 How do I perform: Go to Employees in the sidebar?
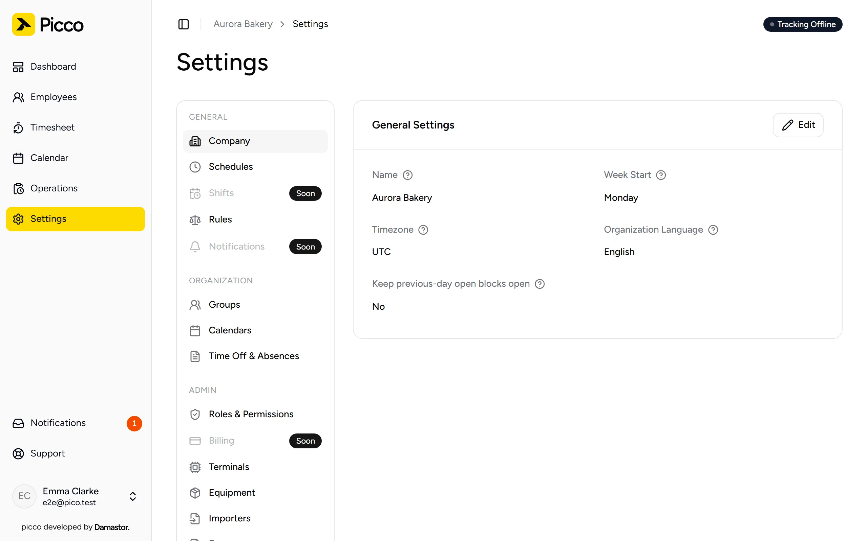[x=76, y=97]
